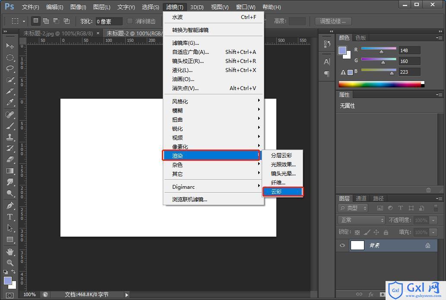Select the Gradient tool

pos(9,171)
